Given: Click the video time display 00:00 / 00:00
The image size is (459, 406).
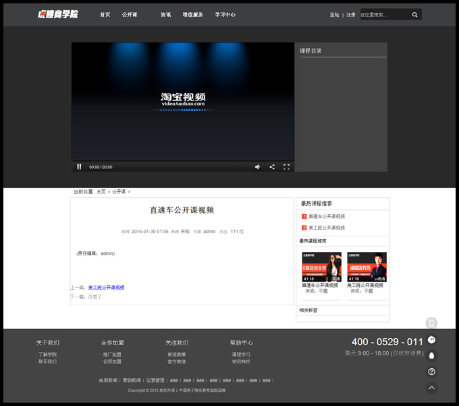Looking at the screenshot, I should click(101, 167).
